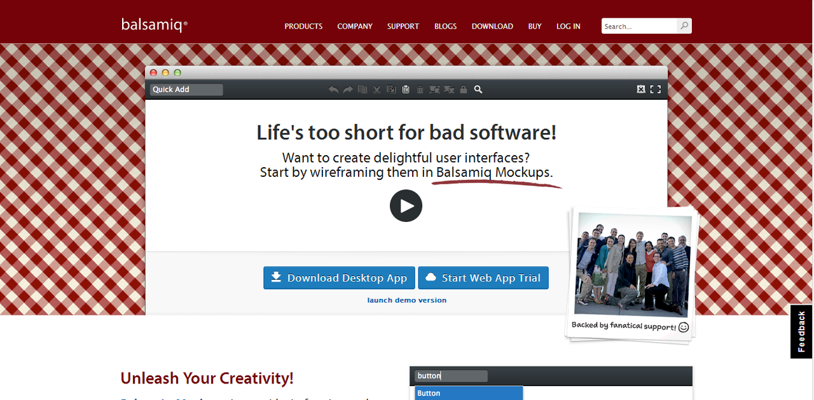Viewport: 814px width, 400px height.
Task: Click the ungroup icon in the toolbar
Action: click(x=449, y=90)
